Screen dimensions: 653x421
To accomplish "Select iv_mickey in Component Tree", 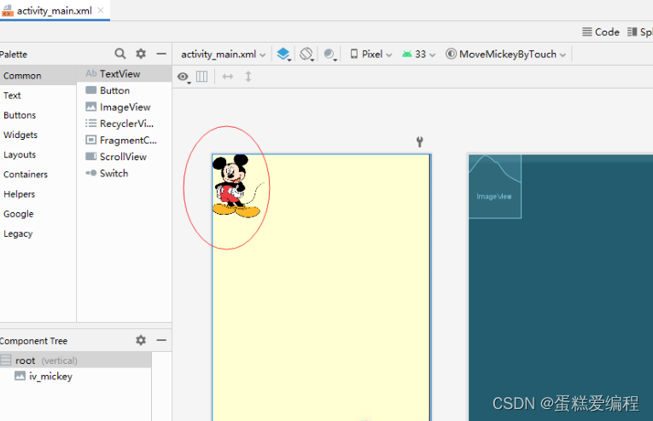I will tap(75, 376).
